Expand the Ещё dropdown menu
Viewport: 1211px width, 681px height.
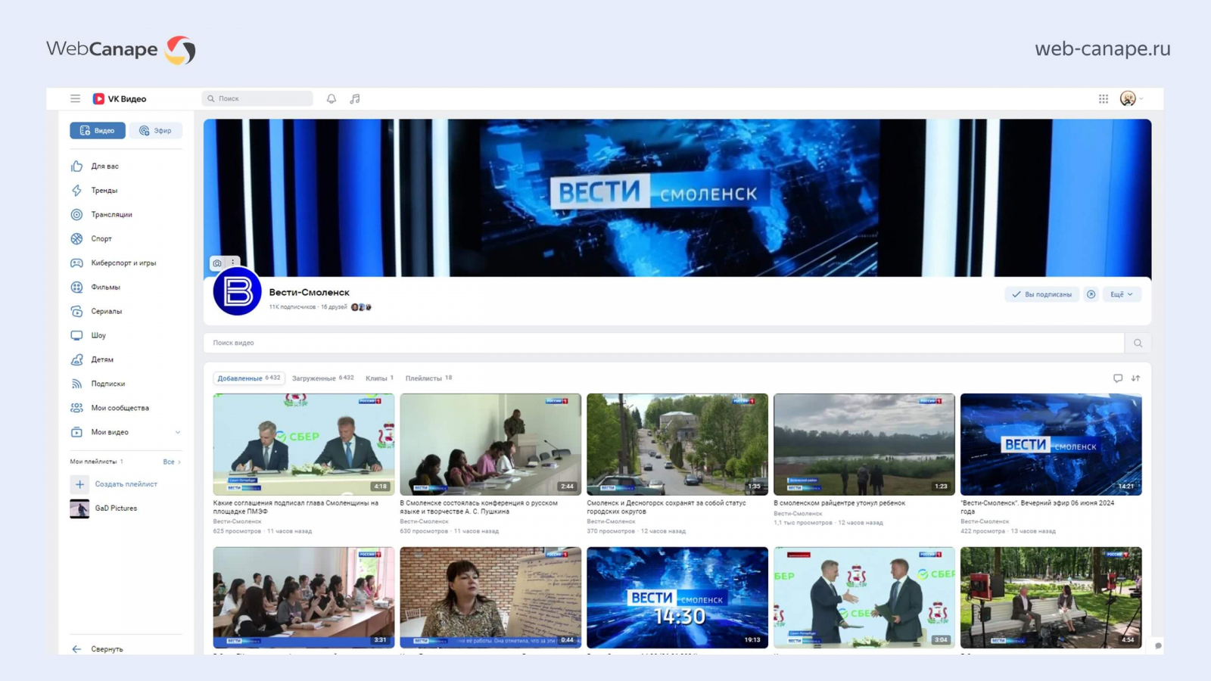(1121, 294)
